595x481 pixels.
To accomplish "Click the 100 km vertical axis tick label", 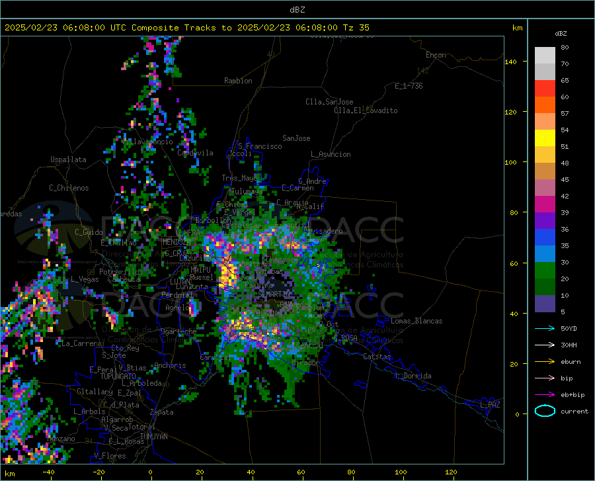I will [x=511, y=163].
